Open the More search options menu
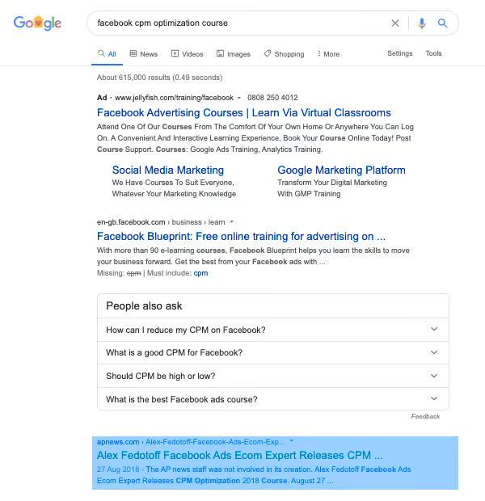The image size is (485, 501). point(328,53)
